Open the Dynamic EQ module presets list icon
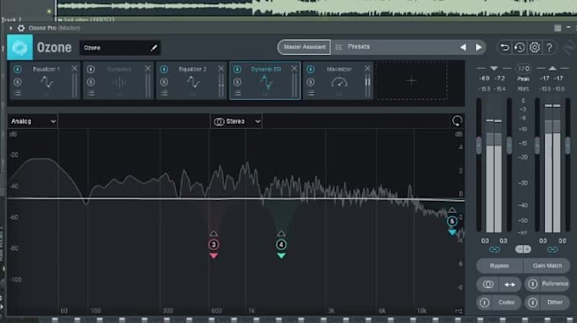 (x=238, y=93)
